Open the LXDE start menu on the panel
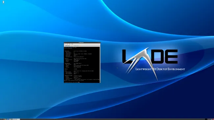Viewport: 214px width, 120px height. coord(1,119)
